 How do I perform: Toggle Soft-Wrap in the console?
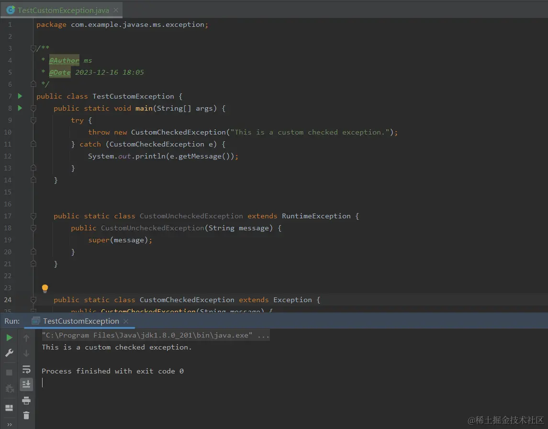(x=26, y=369)
